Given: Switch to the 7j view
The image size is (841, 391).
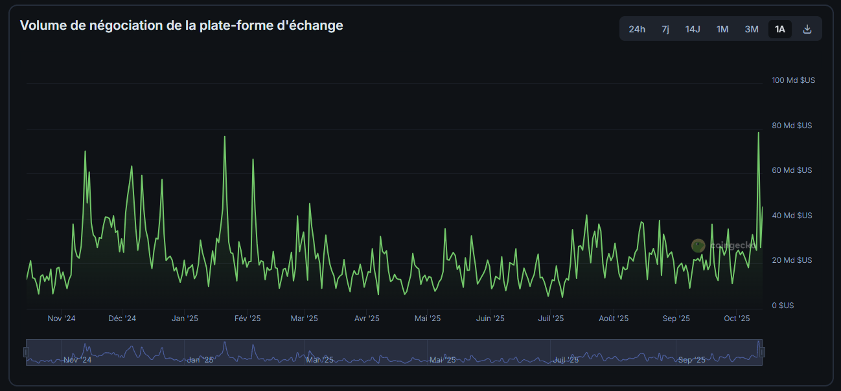Looking at the screenshot, I should (665, 28).
